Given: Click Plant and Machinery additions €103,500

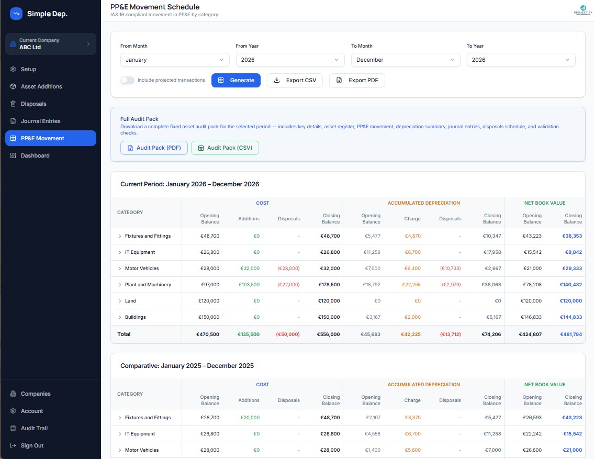Looking at the screenshot, I should (249, 285).
